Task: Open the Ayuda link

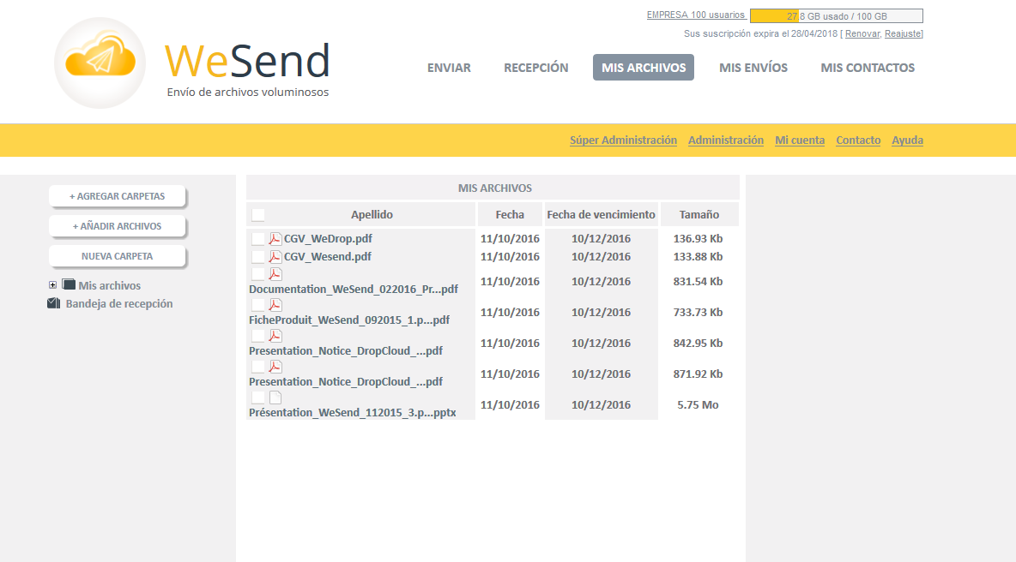Action: (x=907, y=140)
